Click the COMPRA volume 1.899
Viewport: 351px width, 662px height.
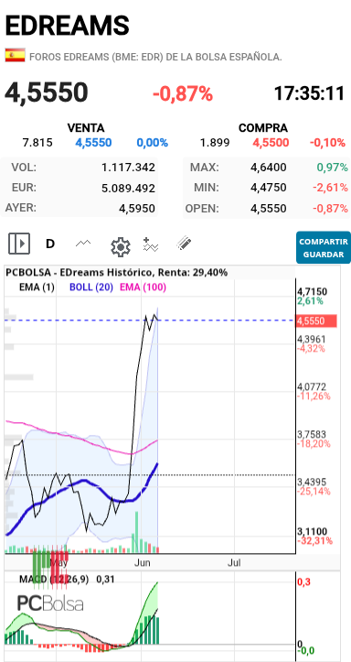pyautogui.click(x=215, y=143)
